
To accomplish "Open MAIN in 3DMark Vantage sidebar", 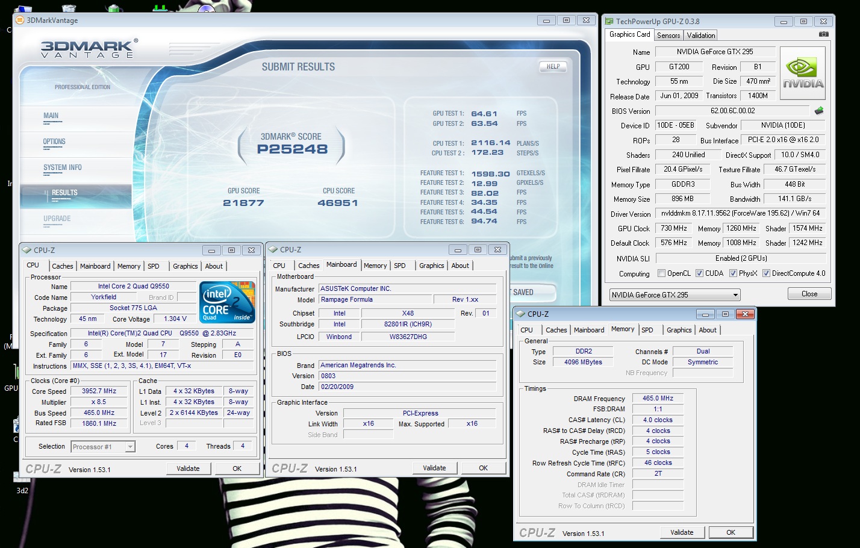I will pos(51,116).
